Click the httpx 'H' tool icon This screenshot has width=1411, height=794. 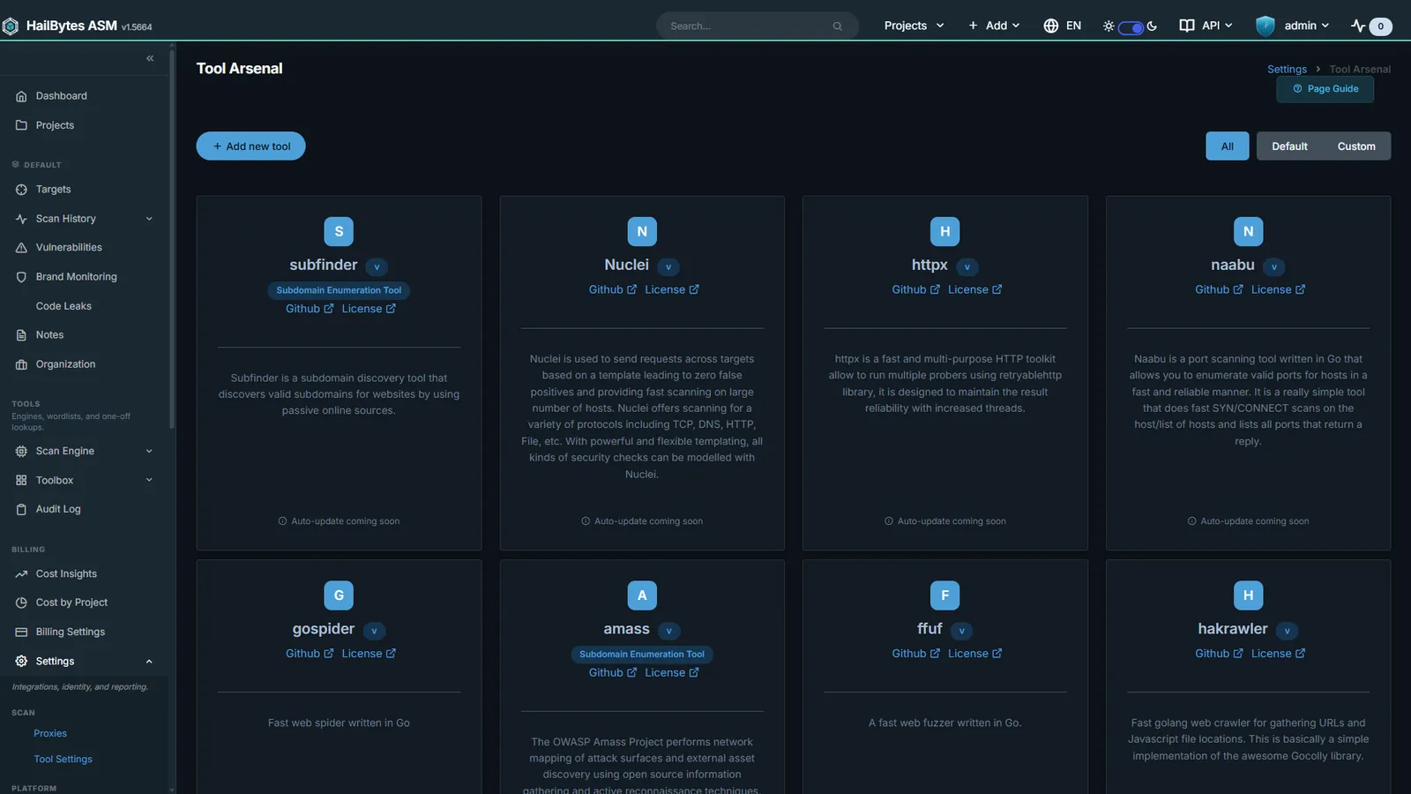tap(944, 231)
